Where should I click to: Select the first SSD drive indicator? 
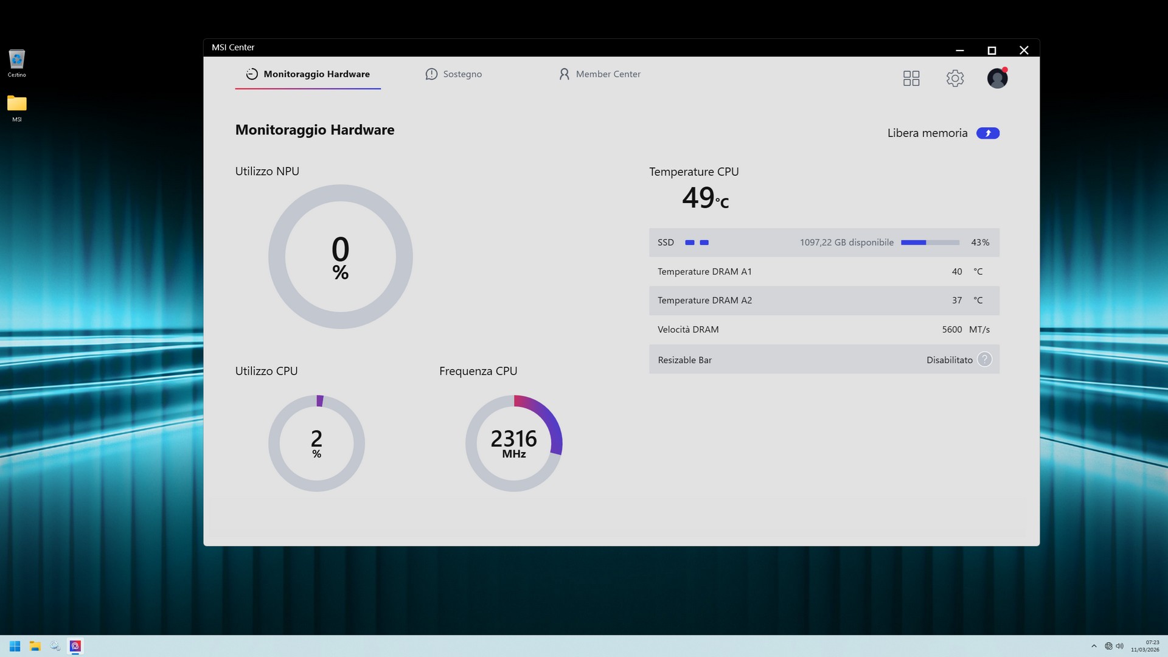[x=689, y=243]
